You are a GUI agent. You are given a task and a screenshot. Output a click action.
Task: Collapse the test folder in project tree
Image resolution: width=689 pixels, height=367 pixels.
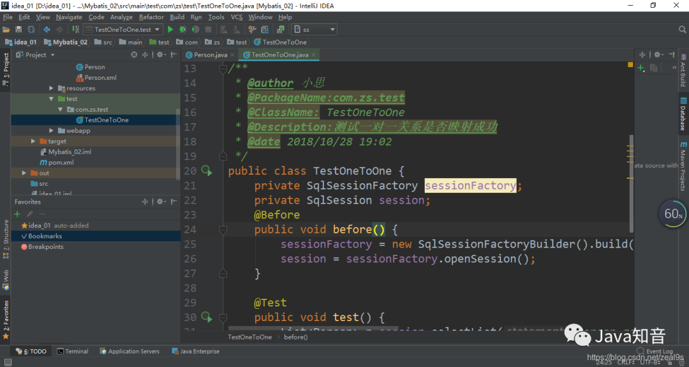click(52, 98)
